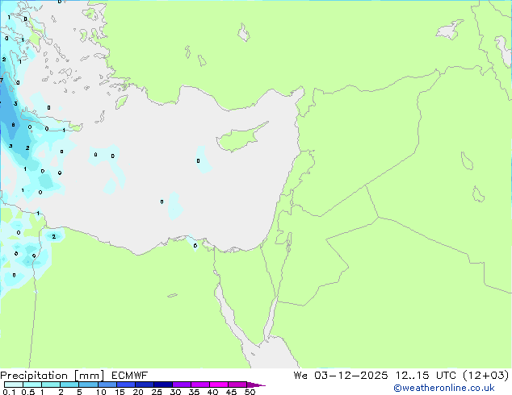This screenshot has height=395, width=512.
Task: Click the legend value '50'
Action: coord(250,392)
